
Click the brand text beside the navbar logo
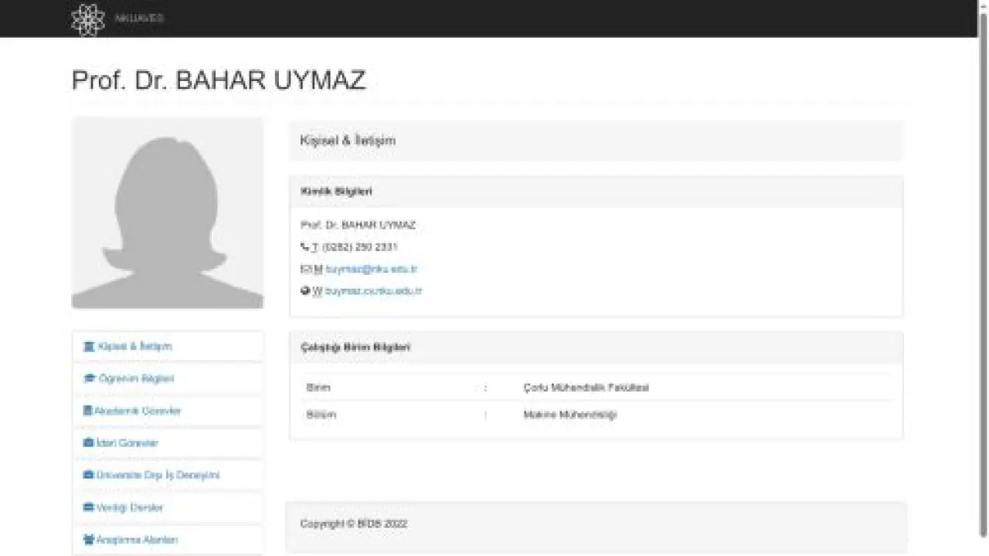[139, 19]
